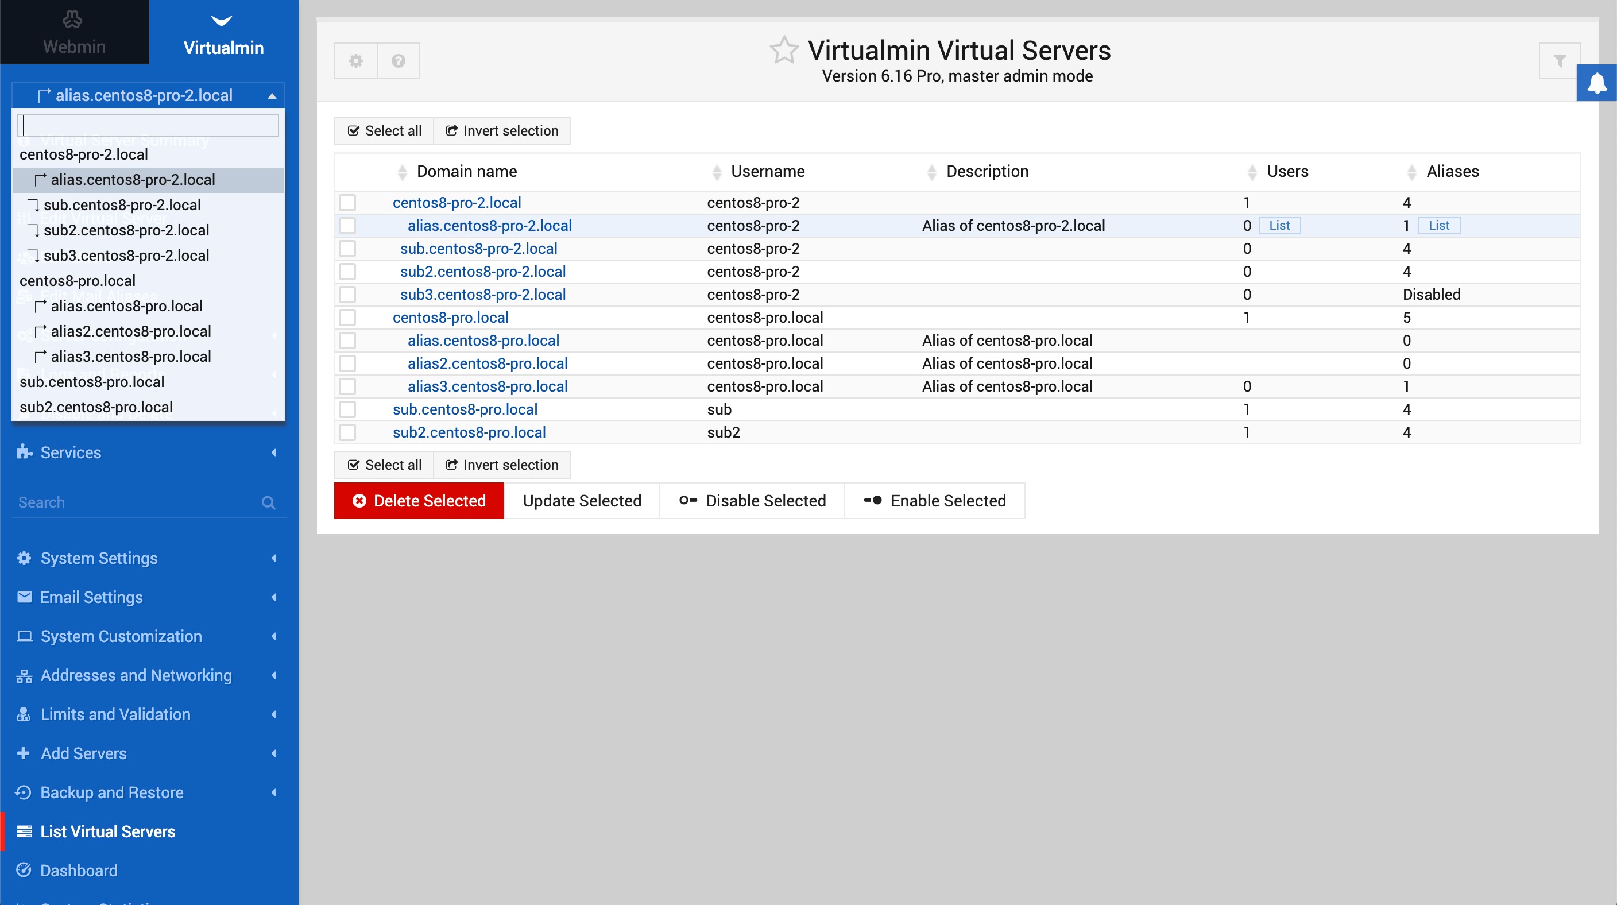Image resolution: width=1617 pixels, height=905 pixels.
Task: Sort by Description column arrows
Action: point(932,172)
